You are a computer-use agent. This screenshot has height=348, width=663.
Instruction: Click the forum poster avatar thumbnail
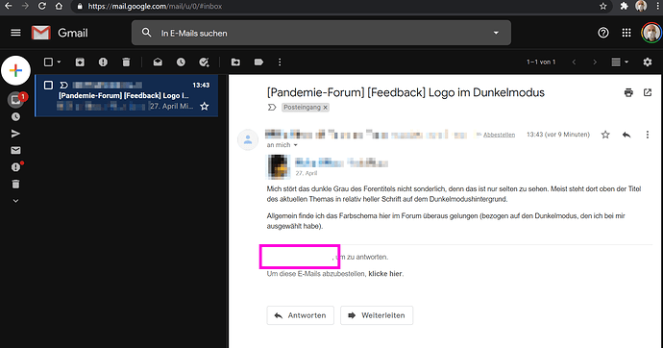pyautogui.click(x=279, y=166)
